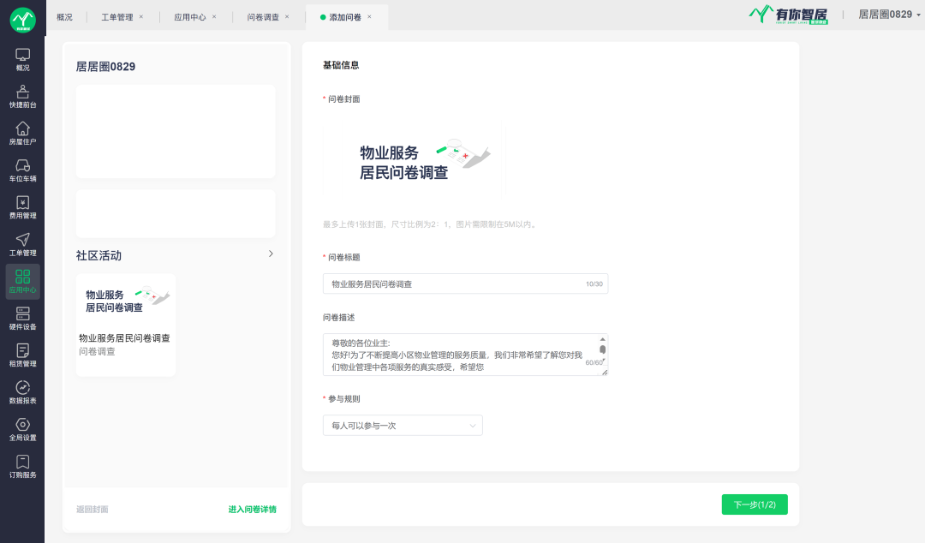Close the 添加问卷 tab

369,17
